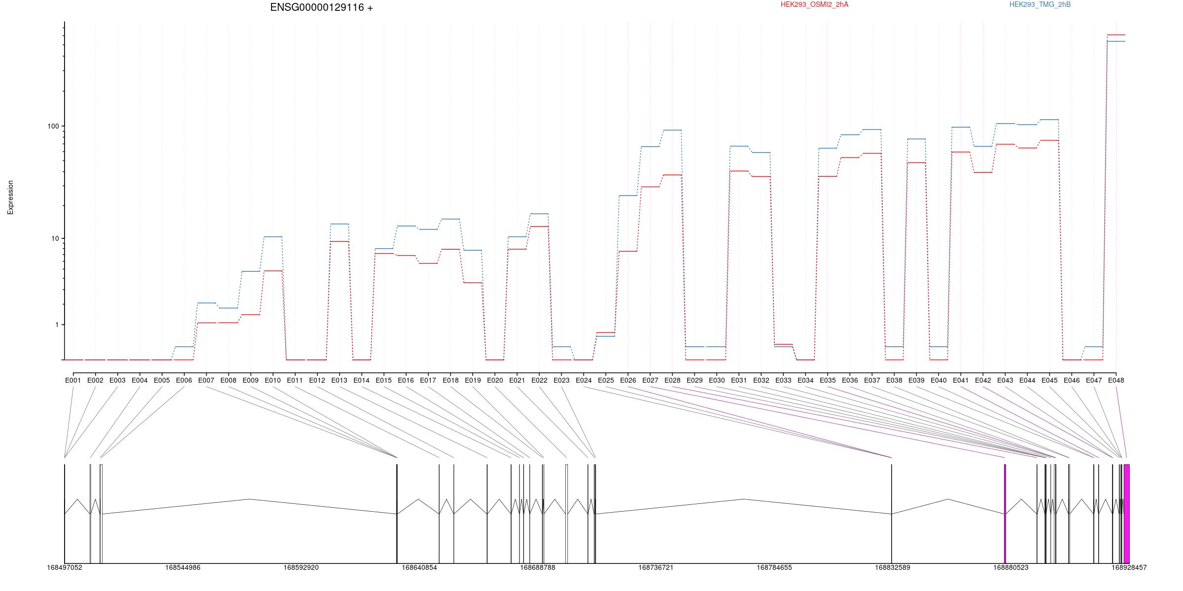Click exon label E025
This screenshot has height=591, width=1183.
click(606, 380)
